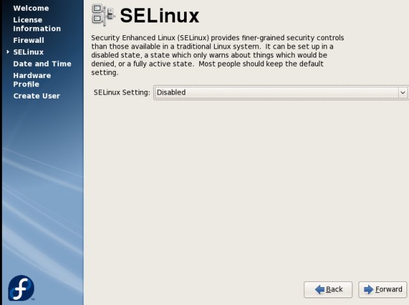Select the Welcome step in the sidebar
This screenshot has height=305, width=409.
[31, 8]
